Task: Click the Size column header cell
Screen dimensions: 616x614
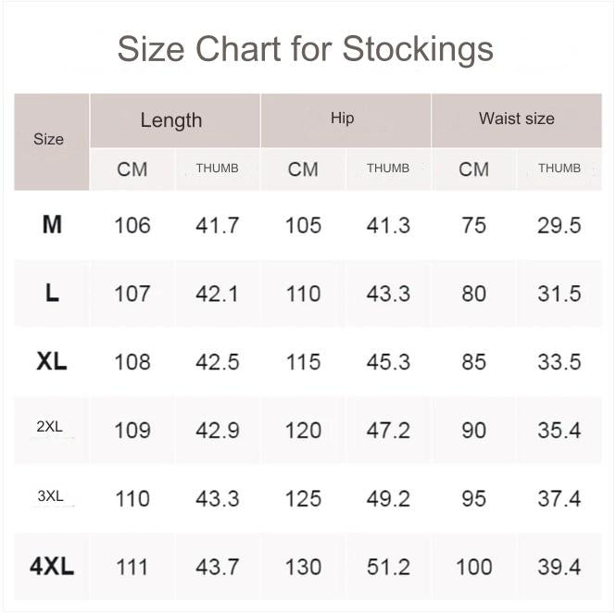Action: pos(49,140)
